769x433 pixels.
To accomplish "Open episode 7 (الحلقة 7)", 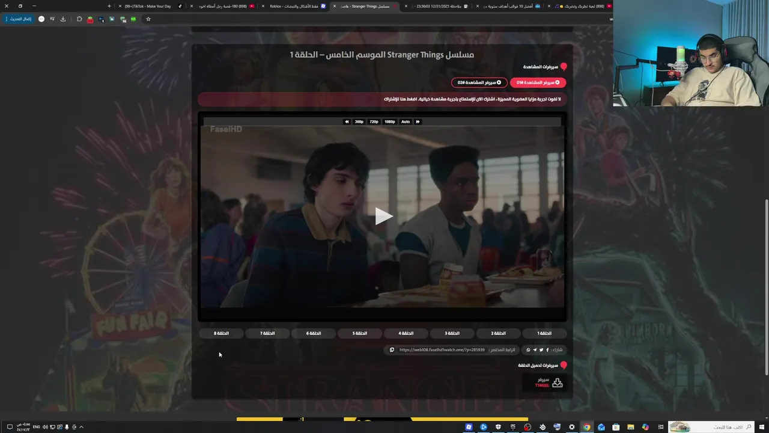I will [267, 333].
